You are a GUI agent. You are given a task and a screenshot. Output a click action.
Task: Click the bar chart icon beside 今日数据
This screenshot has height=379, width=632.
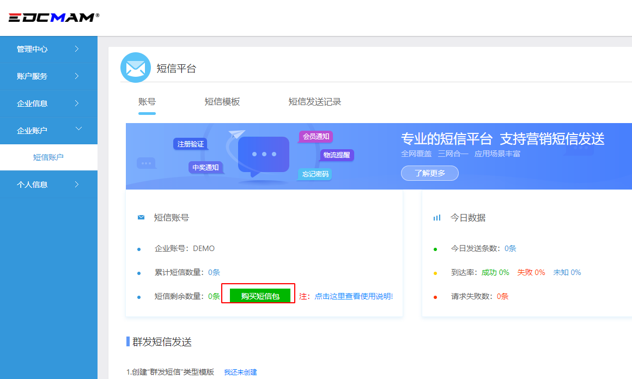(436, 217)
